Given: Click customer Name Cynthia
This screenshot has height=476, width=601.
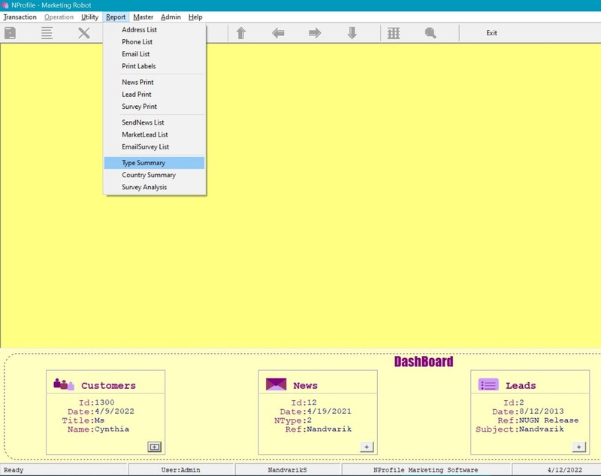Looking at the screenshot, I should [112, 429].
